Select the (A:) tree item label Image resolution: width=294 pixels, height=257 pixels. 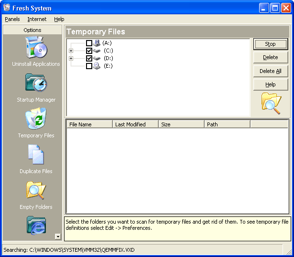[x=107, y=43]
